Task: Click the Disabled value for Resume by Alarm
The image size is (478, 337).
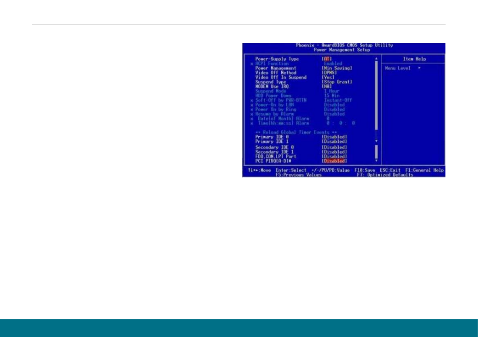Action: pyautogui.click(x=334, y=114)
